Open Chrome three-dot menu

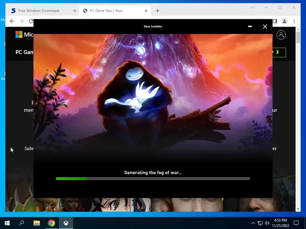[294, 21]
